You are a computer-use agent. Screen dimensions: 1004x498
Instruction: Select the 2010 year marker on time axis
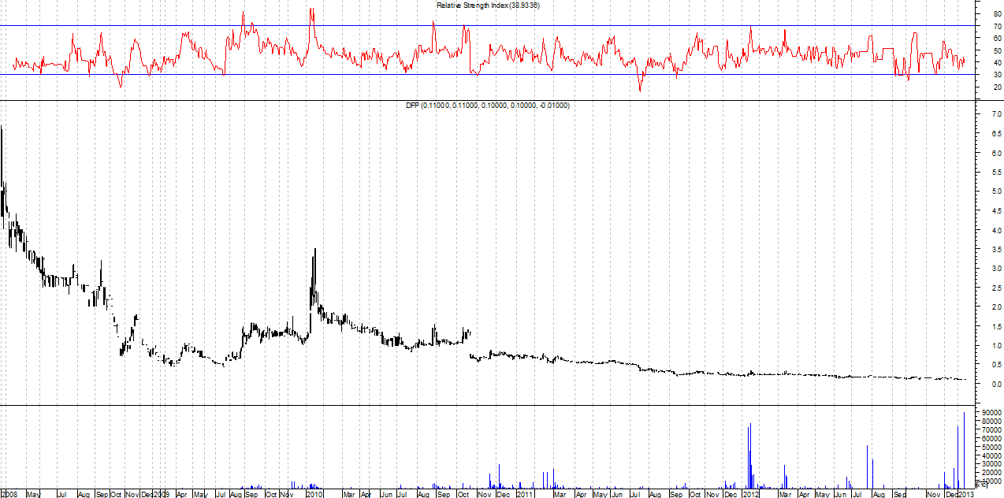point(315,494)
